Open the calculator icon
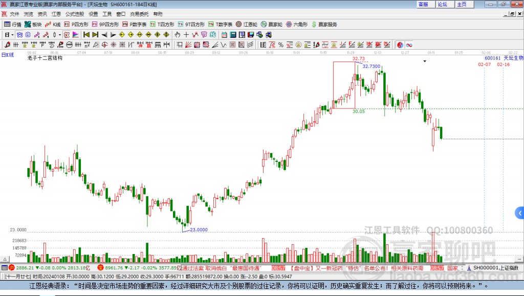This screenshot has height=296, width=524. [x=233, y=34]
